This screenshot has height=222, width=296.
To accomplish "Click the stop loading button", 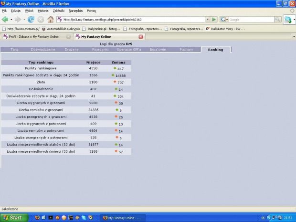I will [41, 20].
